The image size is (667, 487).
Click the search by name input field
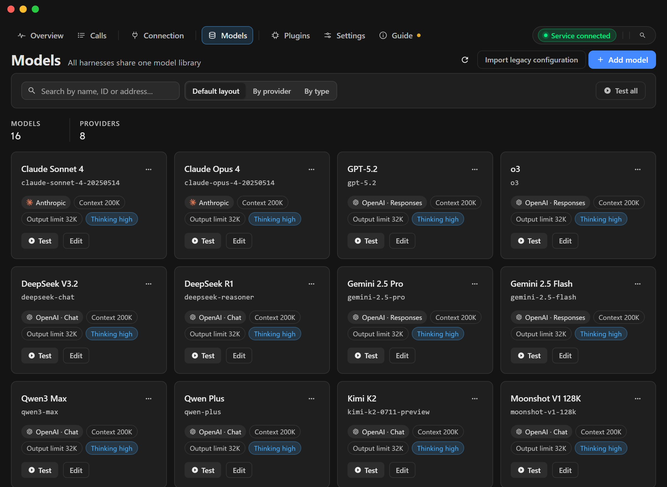(x=101, y=91)
